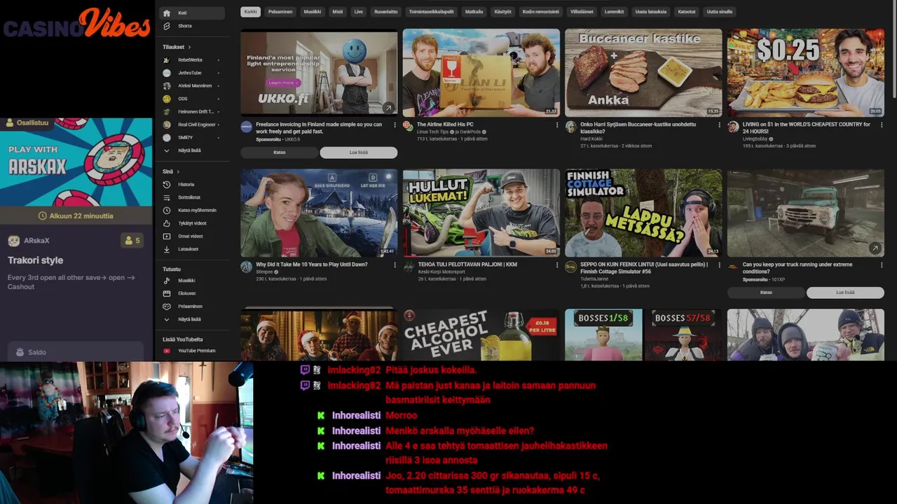
Task: Open three-dot menu for Buccaneer-kastike video
Action: coord(719,125)
